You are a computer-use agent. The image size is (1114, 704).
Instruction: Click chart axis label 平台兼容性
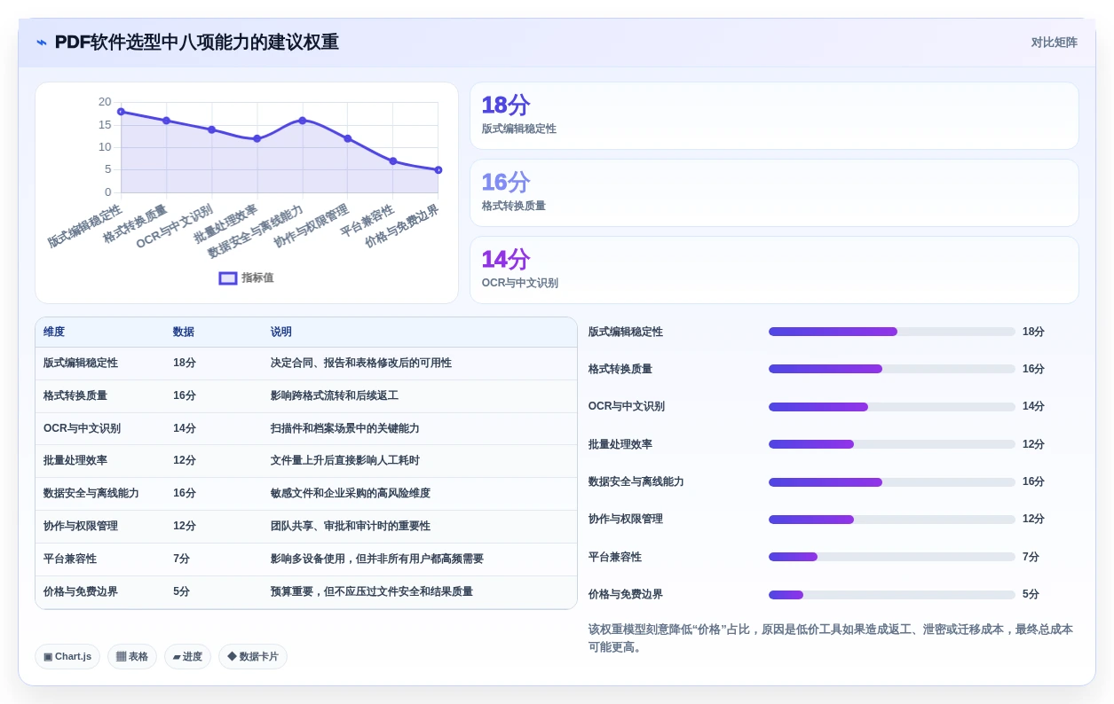point(367,220)
